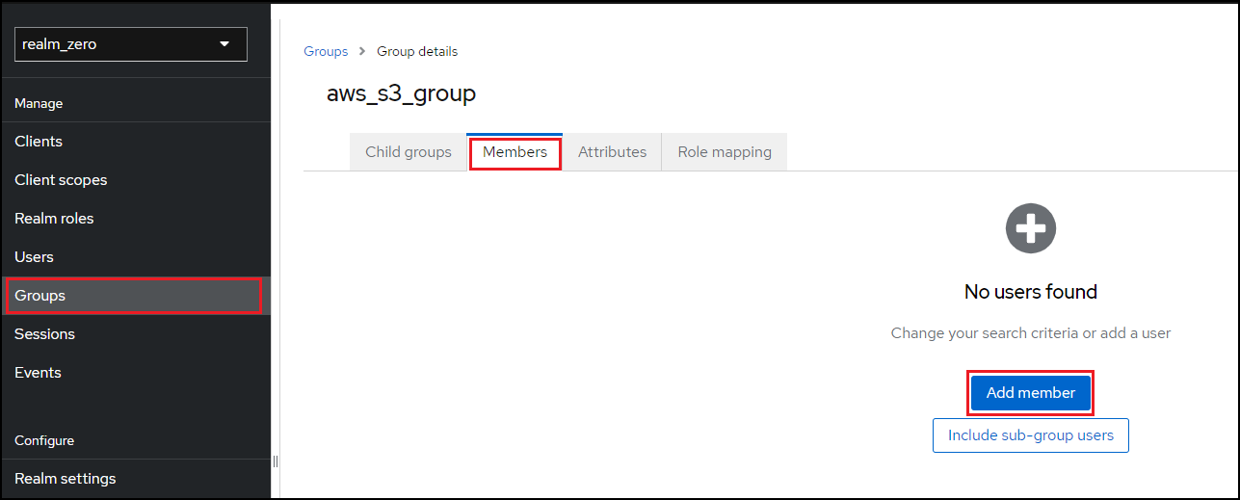The image size is (1240, 500).
Task: Open the Users section
Action: click(135, 257)
